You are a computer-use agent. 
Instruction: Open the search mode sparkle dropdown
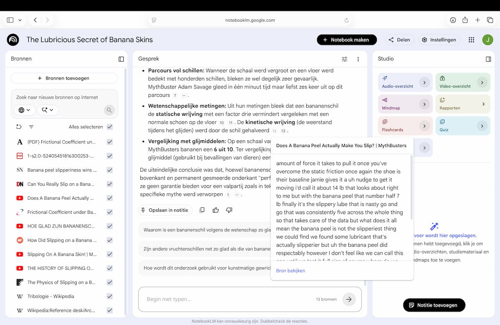pos(47,110)
